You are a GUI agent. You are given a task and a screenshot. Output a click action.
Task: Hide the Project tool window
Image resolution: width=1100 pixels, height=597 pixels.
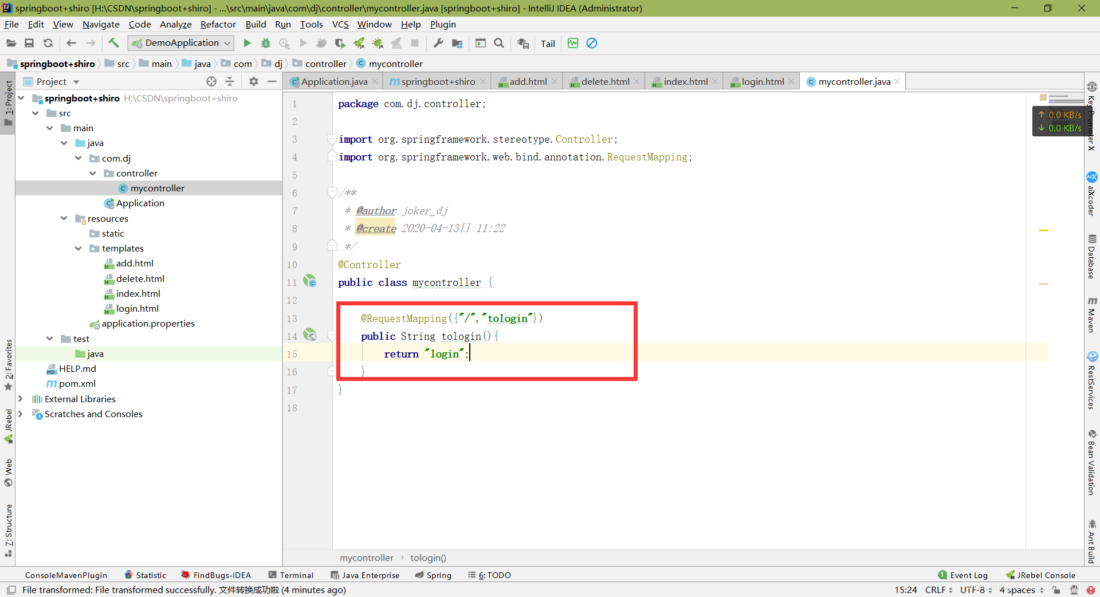pos(272,81)
